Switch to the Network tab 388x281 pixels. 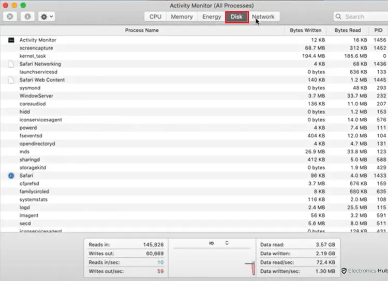click(264, 17)
